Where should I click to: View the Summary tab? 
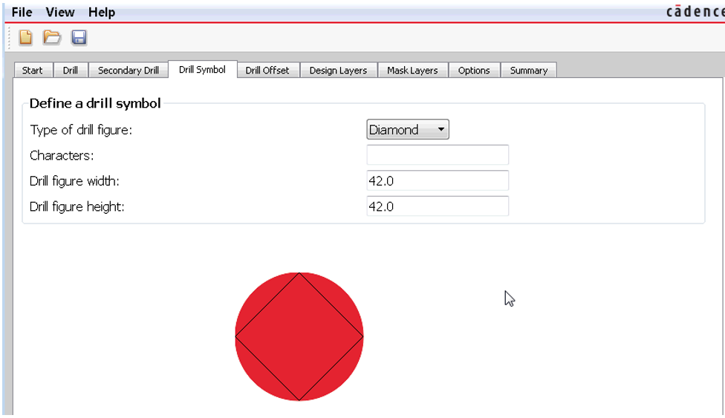(x=529, y=71)
